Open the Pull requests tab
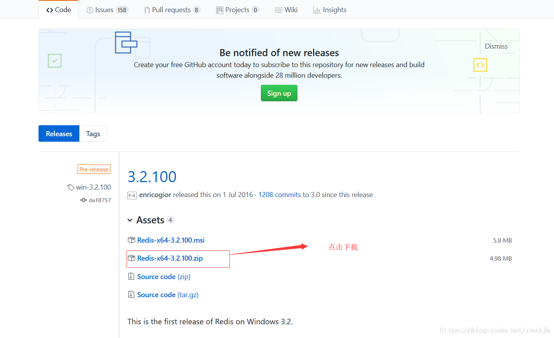 click(x=172, y=10)
